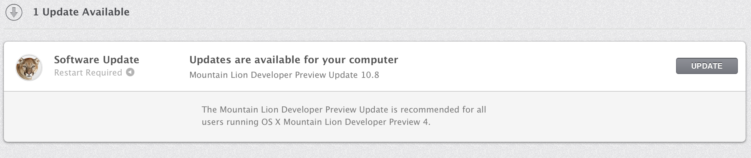Click the Mountain Lion Developer Preview Update 10.8 subtitle
Screen dimensions: 751x158
[284, 75]
